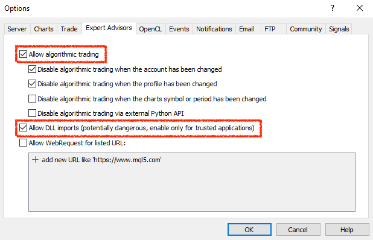This screenshot has height=240, width=373.
Task: Enable disable trading when charts symbol changed
Action: coord(32,99)
